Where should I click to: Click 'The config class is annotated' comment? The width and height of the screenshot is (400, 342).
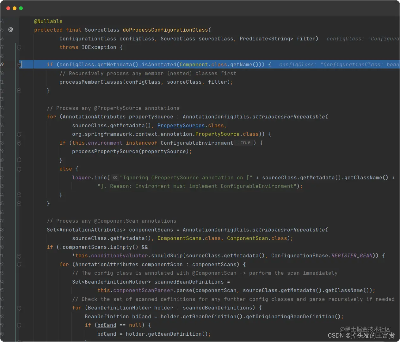(x=205, y=273)
